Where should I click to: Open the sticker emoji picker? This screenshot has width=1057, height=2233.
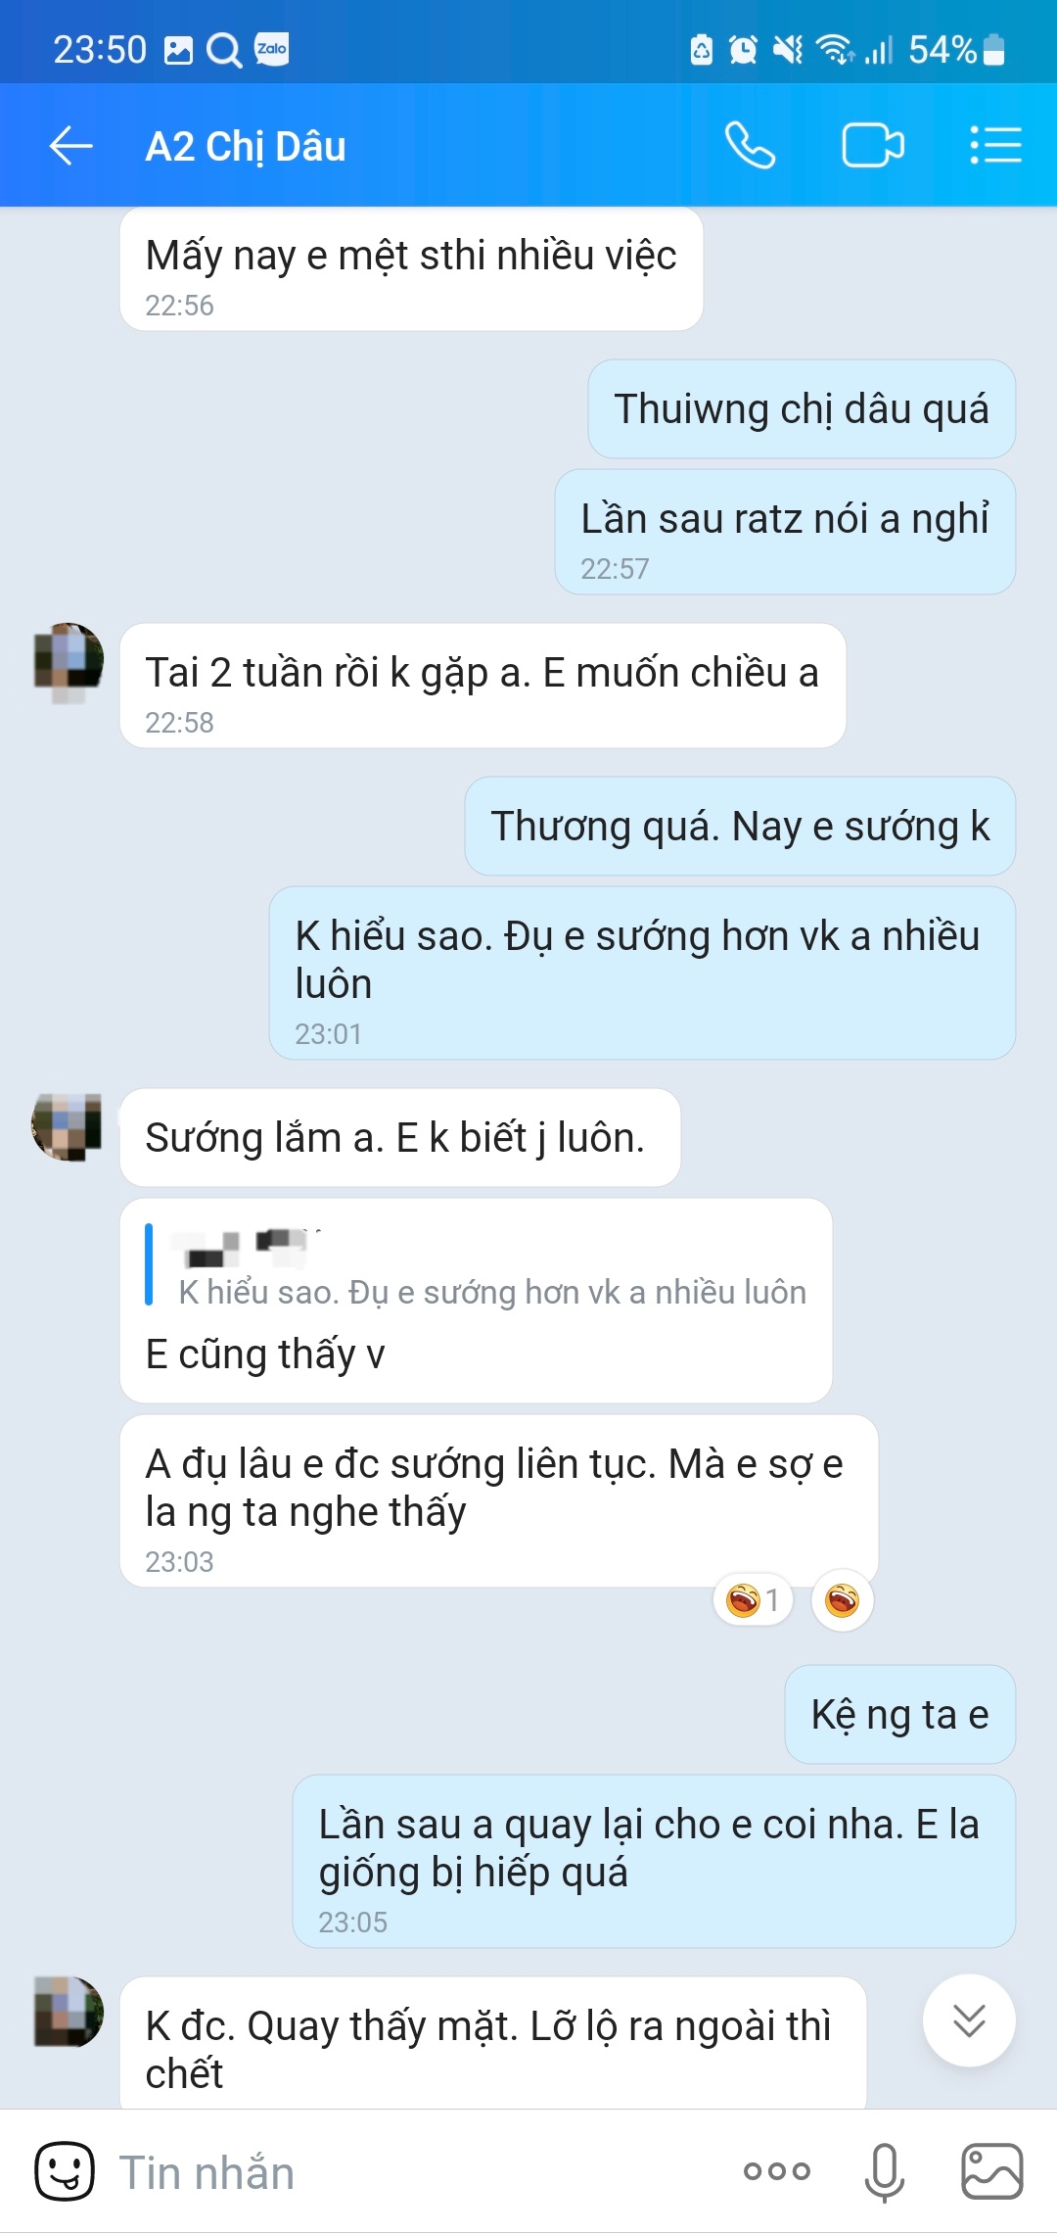(x=65, y=2171)
